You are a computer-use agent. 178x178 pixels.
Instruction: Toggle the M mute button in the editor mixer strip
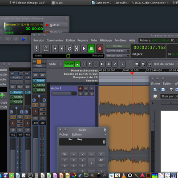pyautogui.click(x=36, y=118)
